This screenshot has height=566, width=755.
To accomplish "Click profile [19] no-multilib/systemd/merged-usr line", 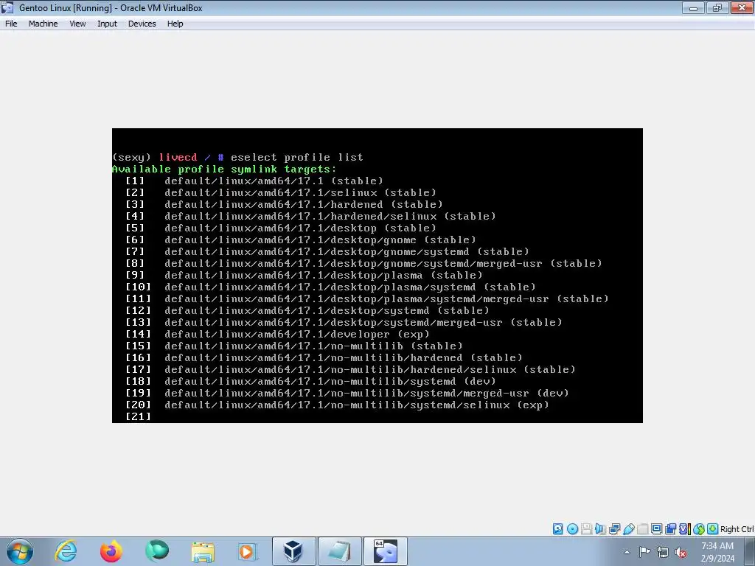I will [x=347, y=394].
